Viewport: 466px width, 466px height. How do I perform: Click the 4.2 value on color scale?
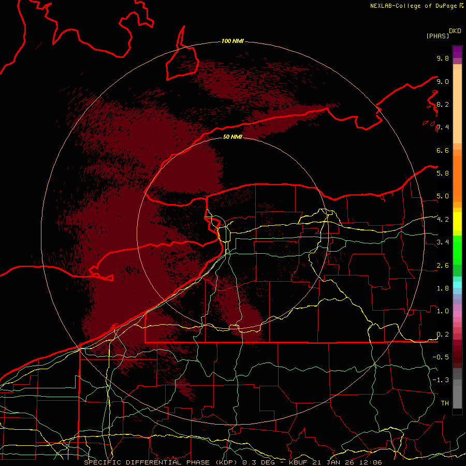443,220
